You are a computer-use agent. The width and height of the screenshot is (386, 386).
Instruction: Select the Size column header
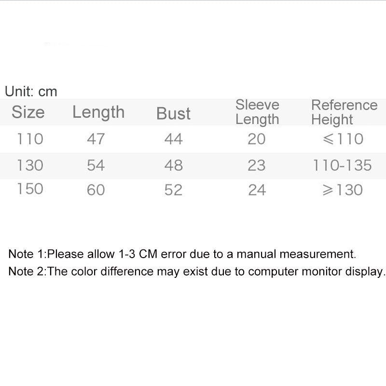coord(28,112)
